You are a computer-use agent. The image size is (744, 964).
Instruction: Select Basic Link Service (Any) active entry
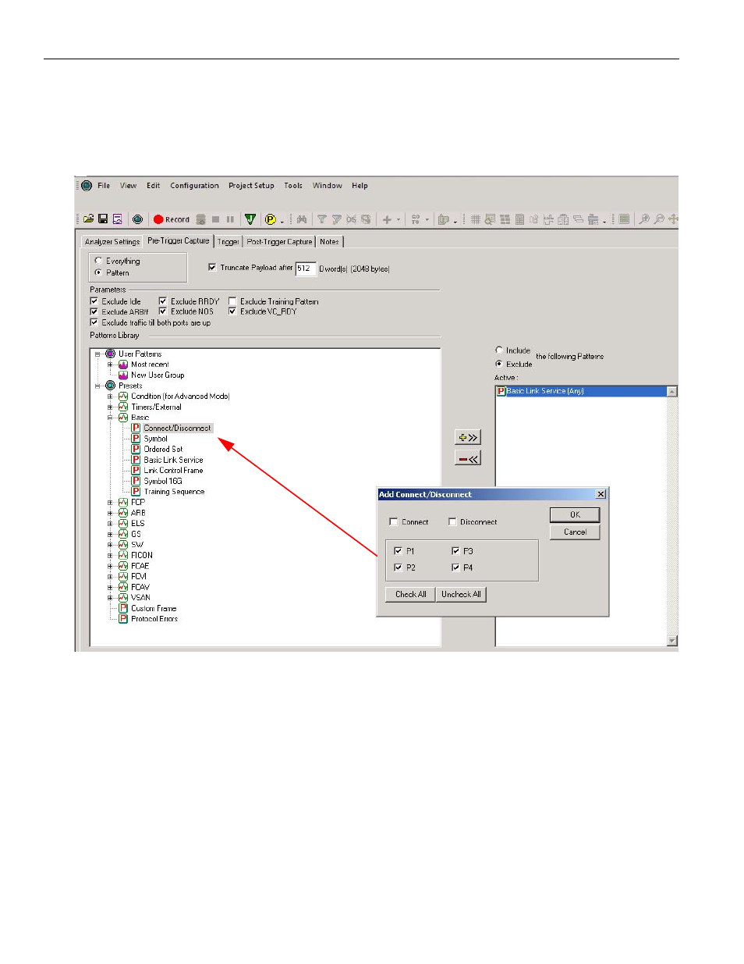click(x=581, y=391)
